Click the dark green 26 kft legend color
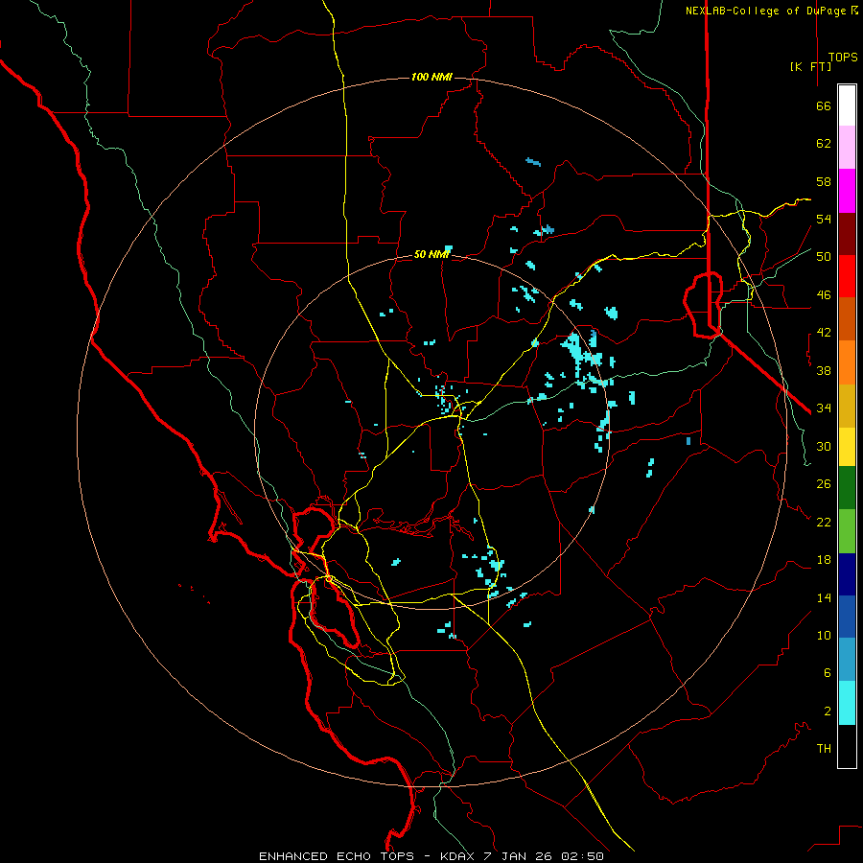The width and height of the screenshot is (863, 863). pyautogui.click(x=847, y=488)
